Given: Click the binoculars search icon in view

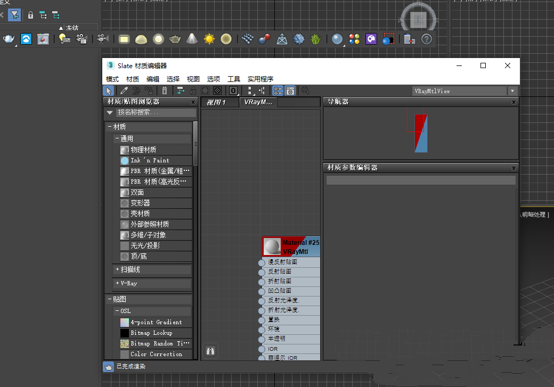Looking at the screenshot, I should point(210,351).
